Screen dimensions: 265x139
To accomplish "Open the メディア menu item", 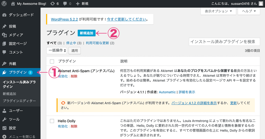I will [16, 35].
